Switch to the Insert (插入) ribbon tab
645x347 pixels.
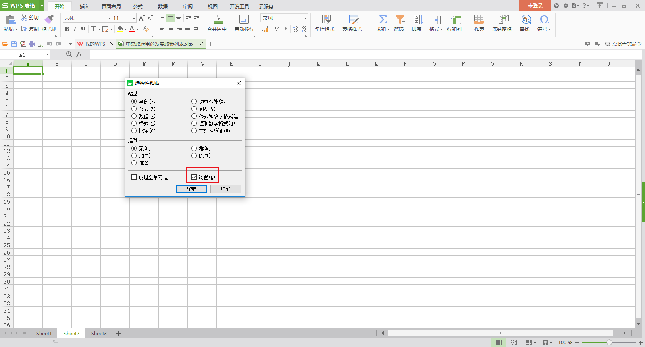(x=84, y=6)
